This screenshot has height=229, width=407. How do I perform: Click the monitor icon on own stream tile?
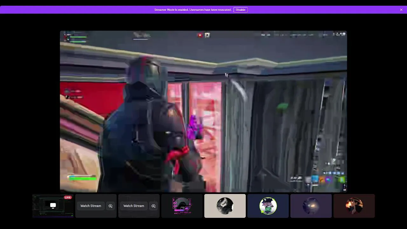coord(53,205)
